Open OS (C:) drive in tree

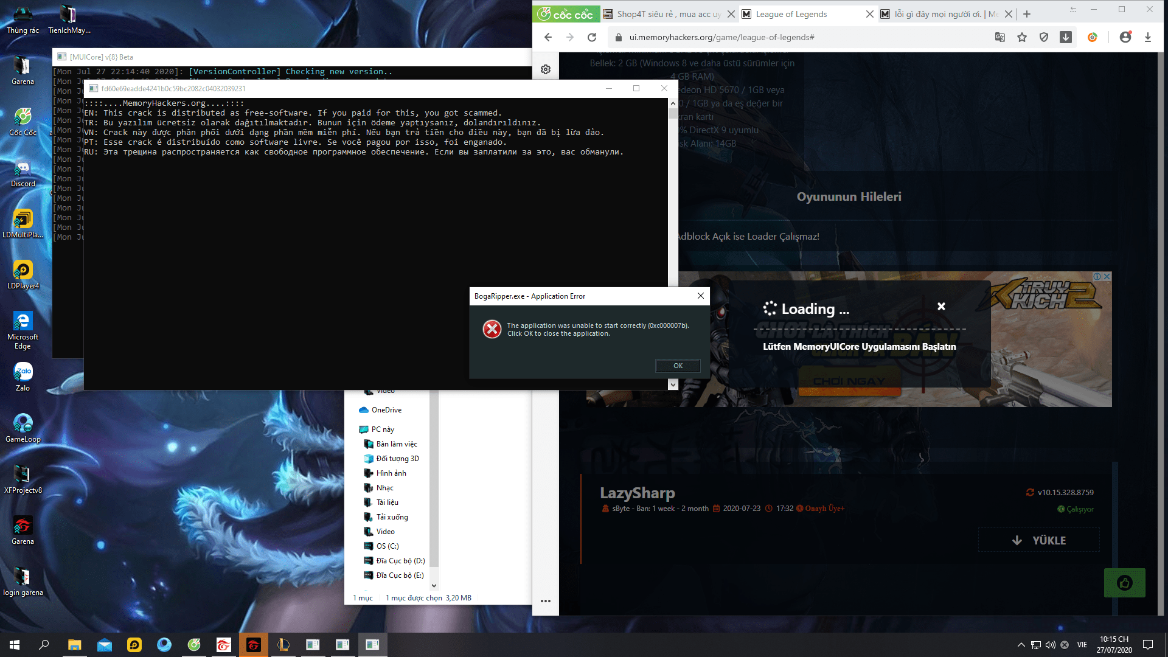pos(381,546)
